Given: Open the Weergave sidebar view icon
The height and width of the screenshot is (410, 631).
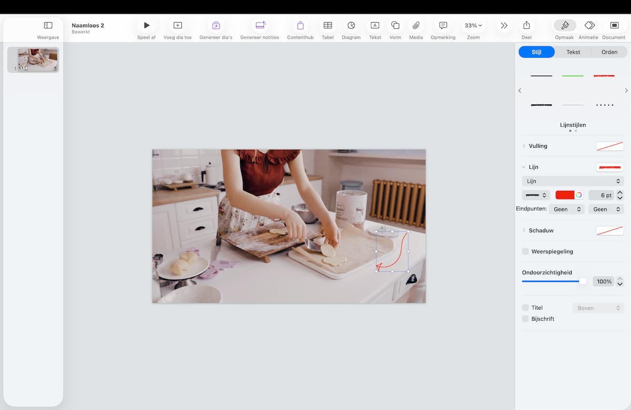Looking at the screenshot, I should [48, 25].
